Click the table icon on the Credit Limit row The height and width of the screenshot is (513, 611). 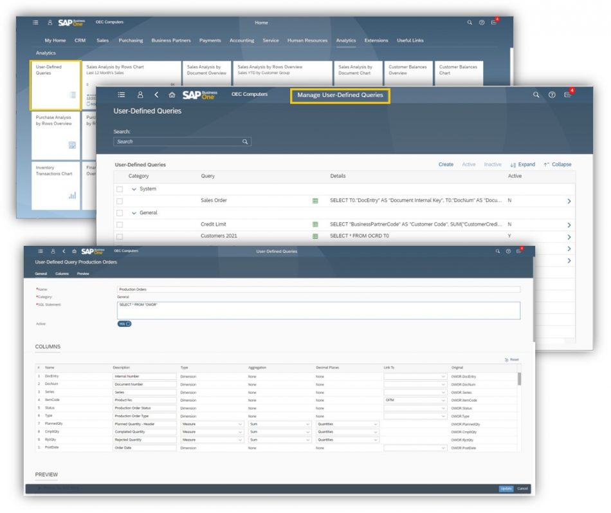[x=315, y=225]
